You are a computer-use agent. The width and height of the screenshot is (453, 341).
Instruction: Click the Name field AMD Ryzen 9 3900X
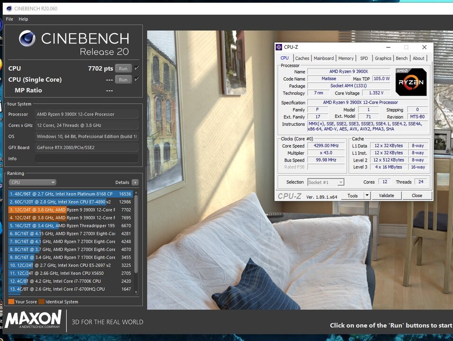click(349, 72)
